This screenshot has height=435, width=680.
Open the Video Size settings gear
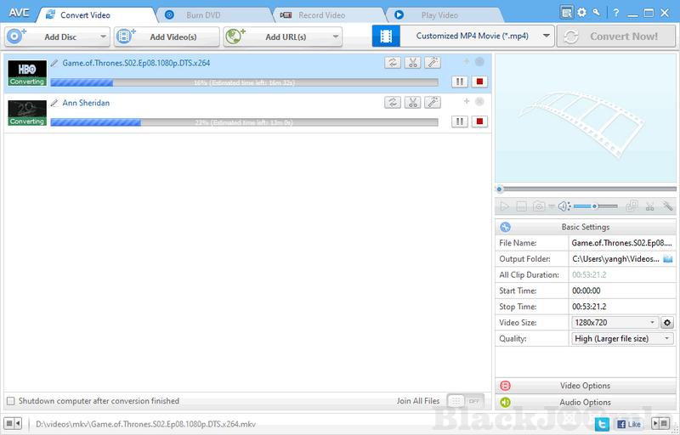(x=667, y=323)
